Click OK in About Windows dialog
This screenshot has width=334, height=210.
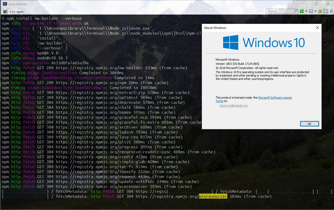(309, 124)
